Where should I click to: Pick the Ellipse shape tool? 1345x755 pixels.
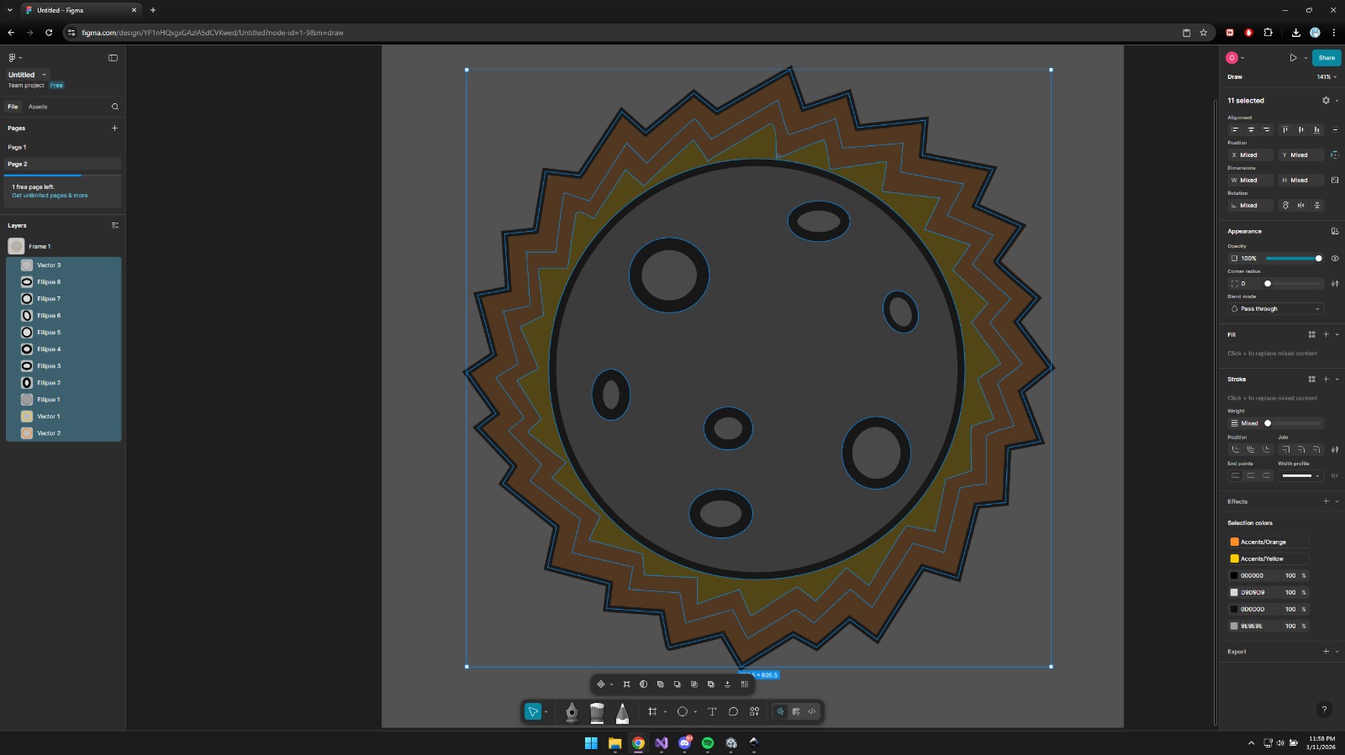point(683,712)
